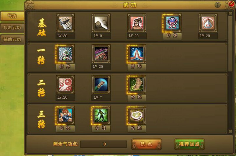Select the praying hands skill icon

[137, 54]
